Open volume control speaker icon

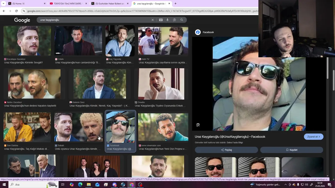tap(306, 185)
